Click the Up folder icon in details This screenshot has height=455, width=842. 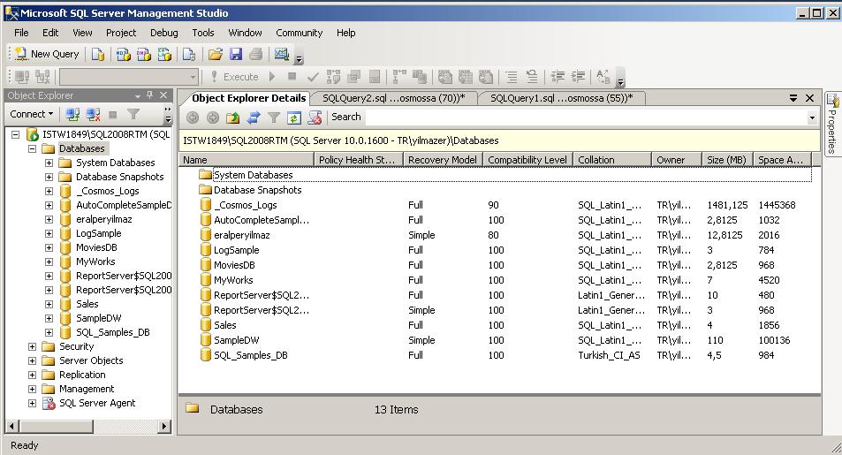232,118
